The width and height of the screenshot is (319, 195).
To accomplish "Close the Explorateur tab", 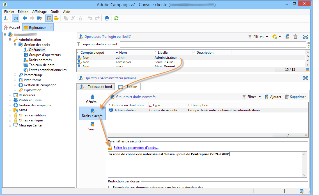I will point(51,27).
